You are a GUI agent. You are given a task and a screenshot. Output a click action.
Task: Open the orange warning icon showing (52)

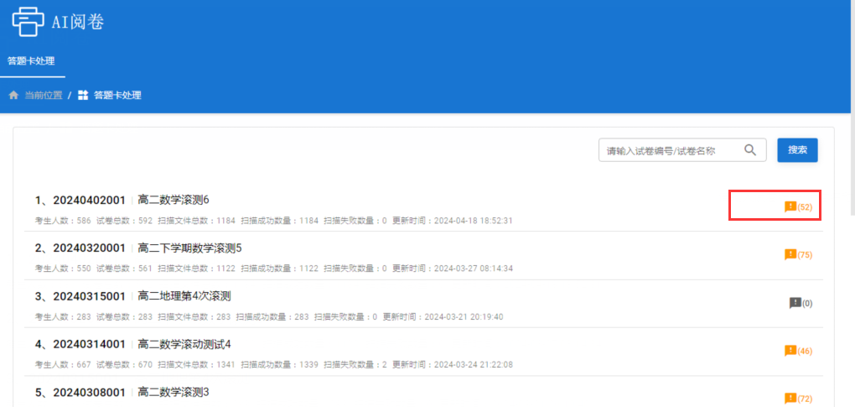(790, 206)
